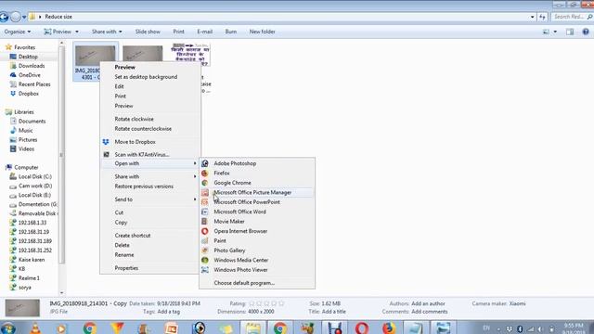
Task: Open network location 192.168.31.189
Action: (x=35, y=241)
